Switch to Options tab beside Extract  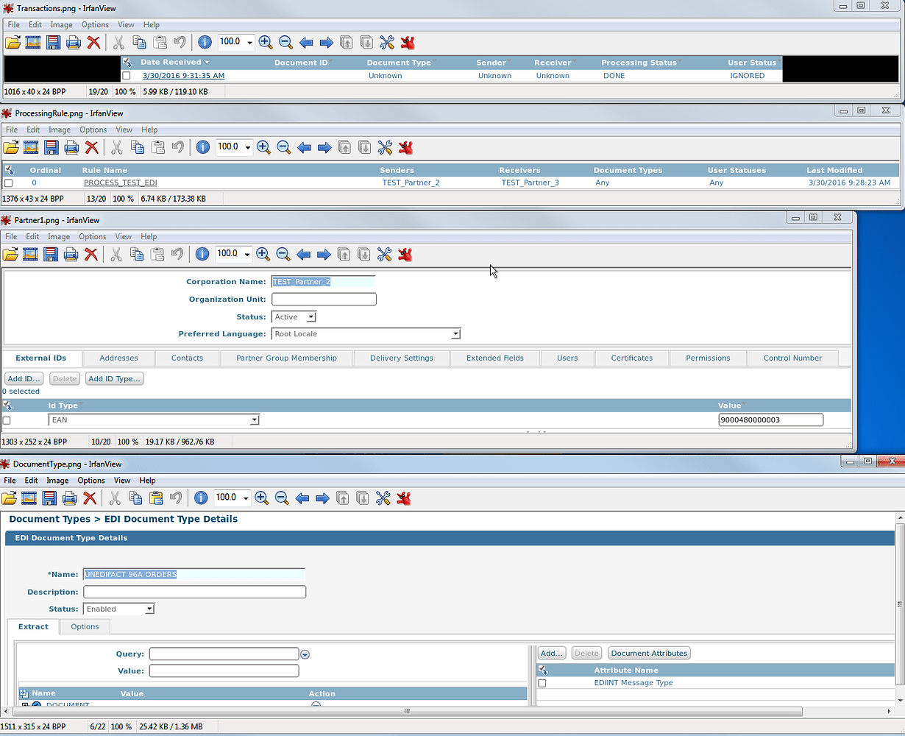(x=85, y=627)
